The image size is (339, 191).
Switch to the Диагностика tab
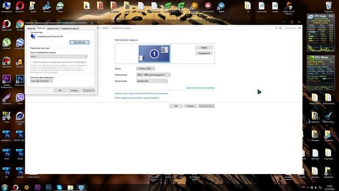(x=53, y=28)
